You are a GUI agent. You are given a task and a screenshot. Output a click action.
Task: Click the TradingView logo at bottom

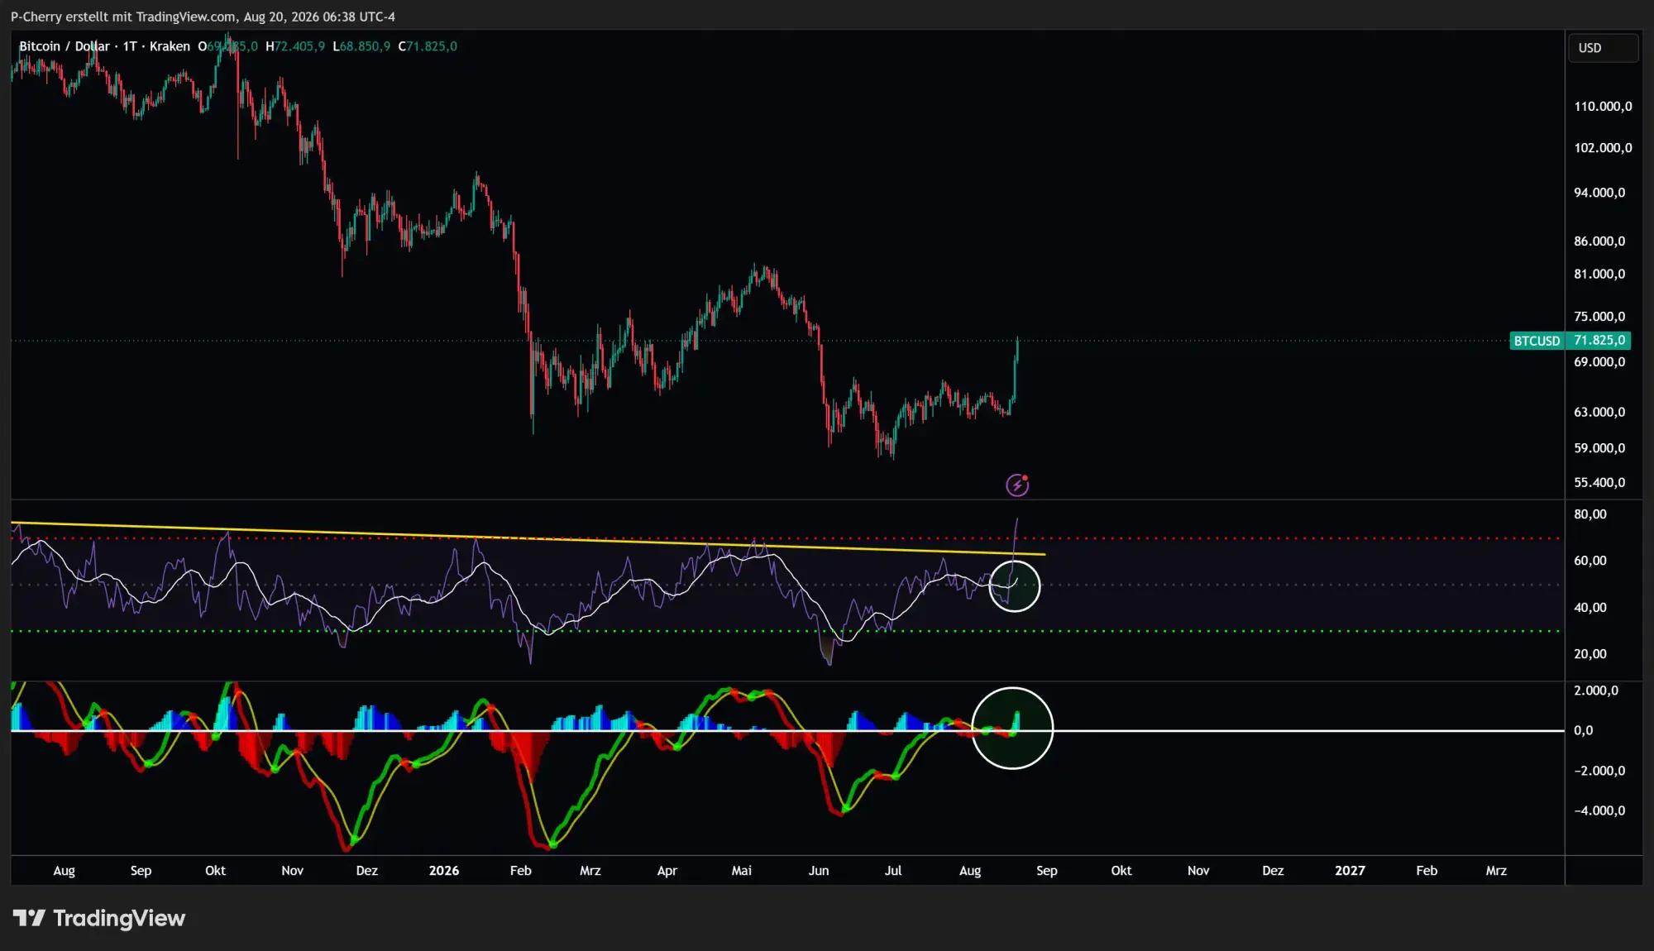[99, 918]
